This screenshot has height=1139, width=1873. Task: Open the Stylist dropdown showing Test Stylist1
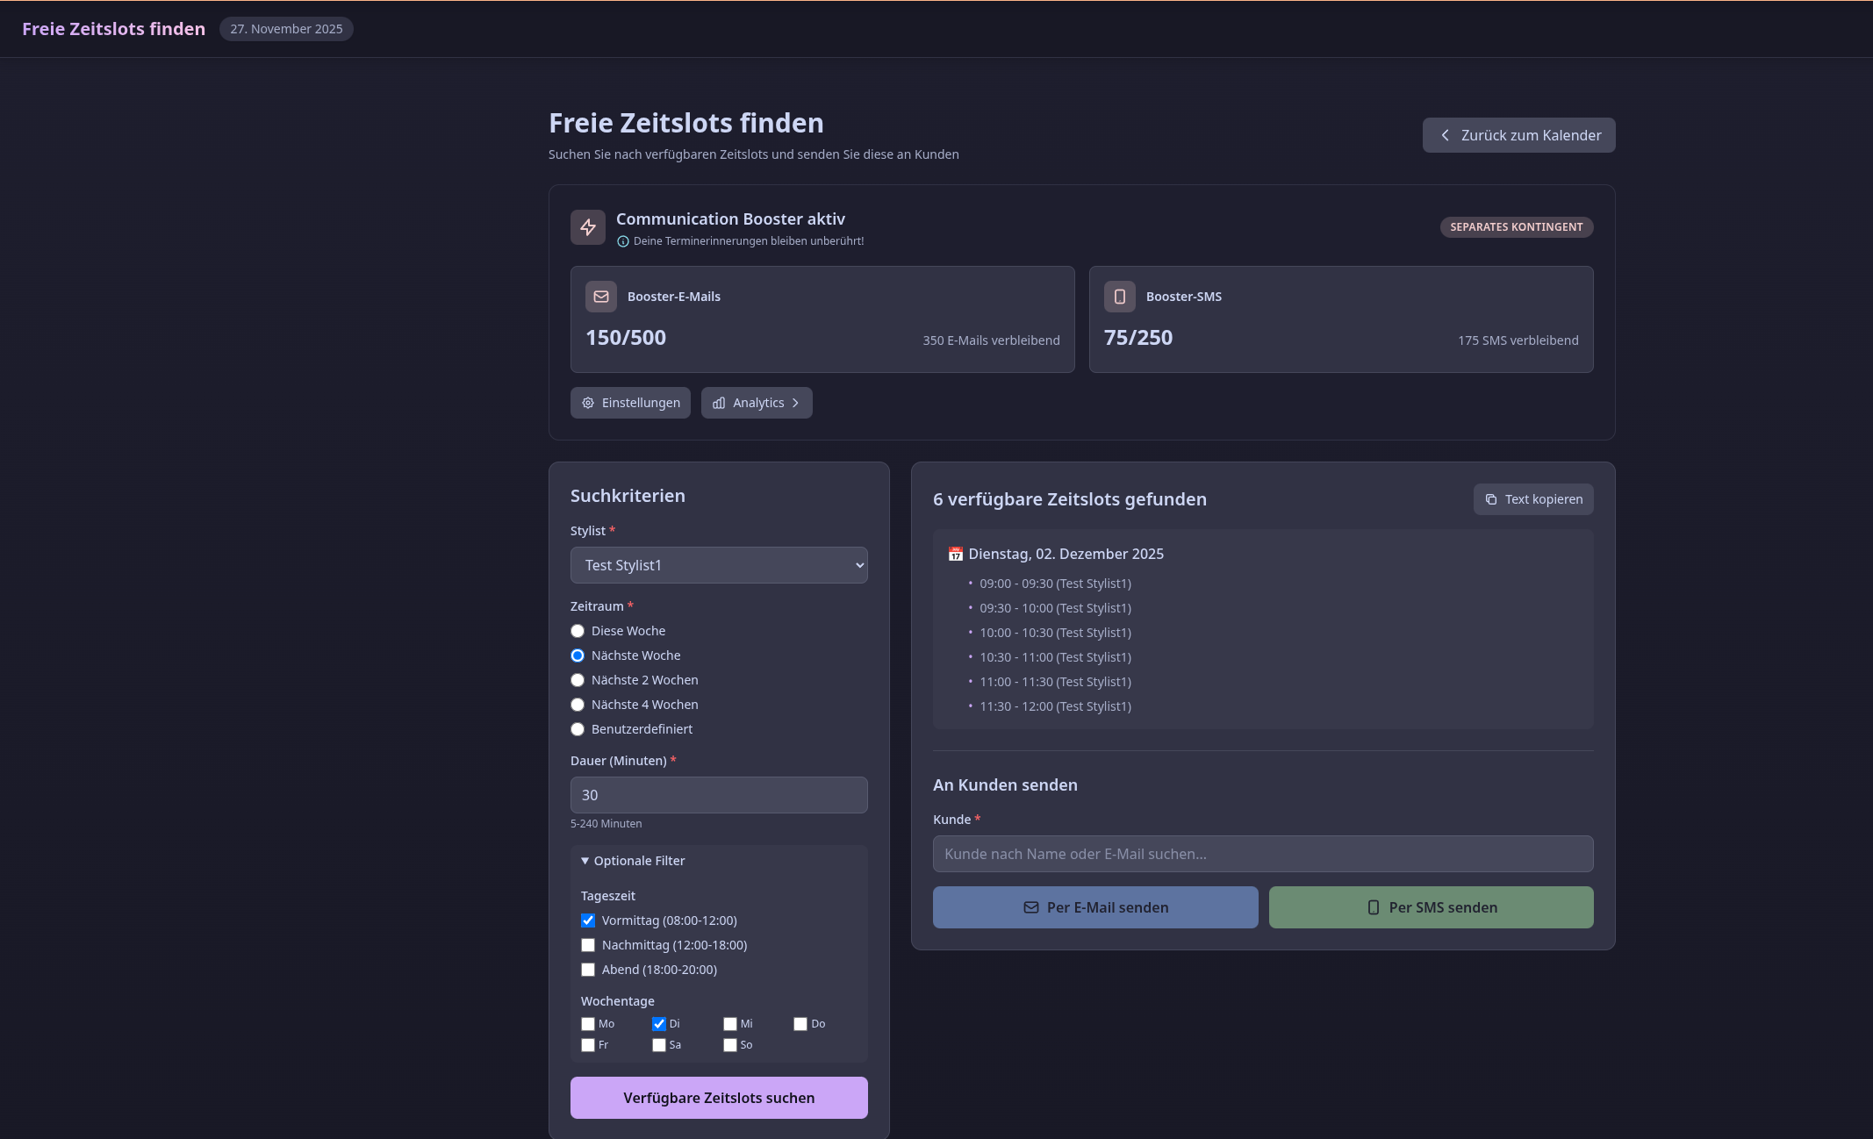[x=719, y=565]
